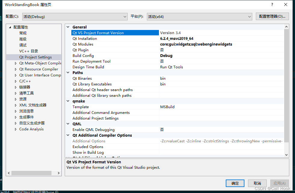
Task: Collapse the General section header
Action: [68, 27]
